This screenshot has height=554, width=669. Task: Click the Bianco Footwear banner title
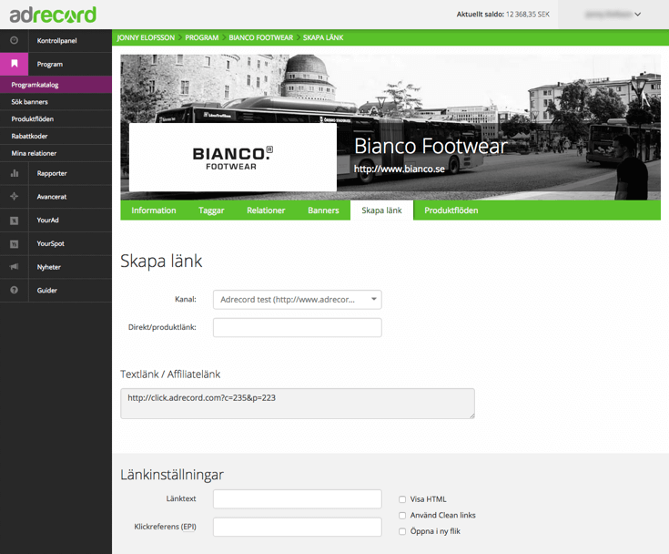coord(431,146)
